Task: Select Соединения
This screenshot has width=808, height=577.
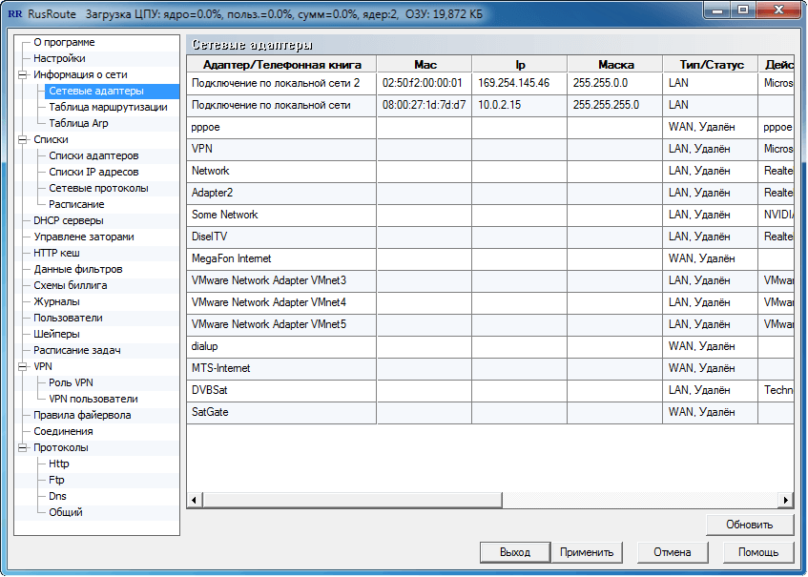Action: pyautogui.click(x=63, y=432)
